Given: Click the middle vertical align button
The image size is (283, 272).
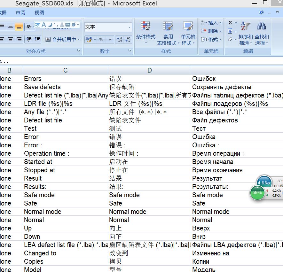Looking at the screenshot, I should (11, 27).
